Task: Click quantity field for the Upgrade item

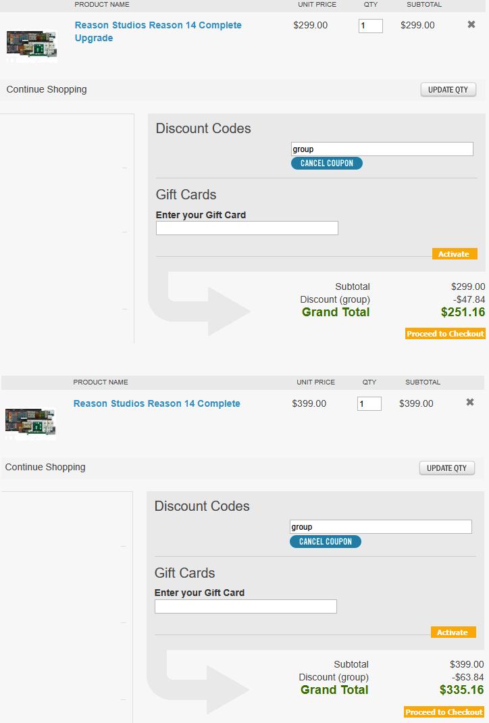Action: 371,26
